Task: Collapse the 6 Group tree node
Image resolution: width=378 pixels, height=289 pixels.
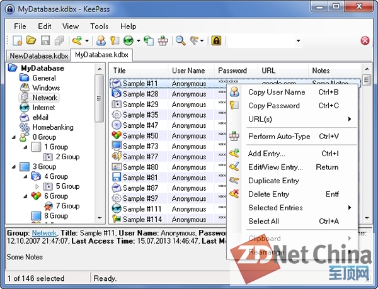Action: click(26, 196)
